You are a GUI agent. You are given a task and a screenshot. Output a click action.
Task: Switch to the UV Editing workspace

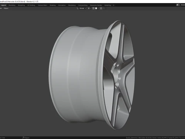tap(31, 5)
